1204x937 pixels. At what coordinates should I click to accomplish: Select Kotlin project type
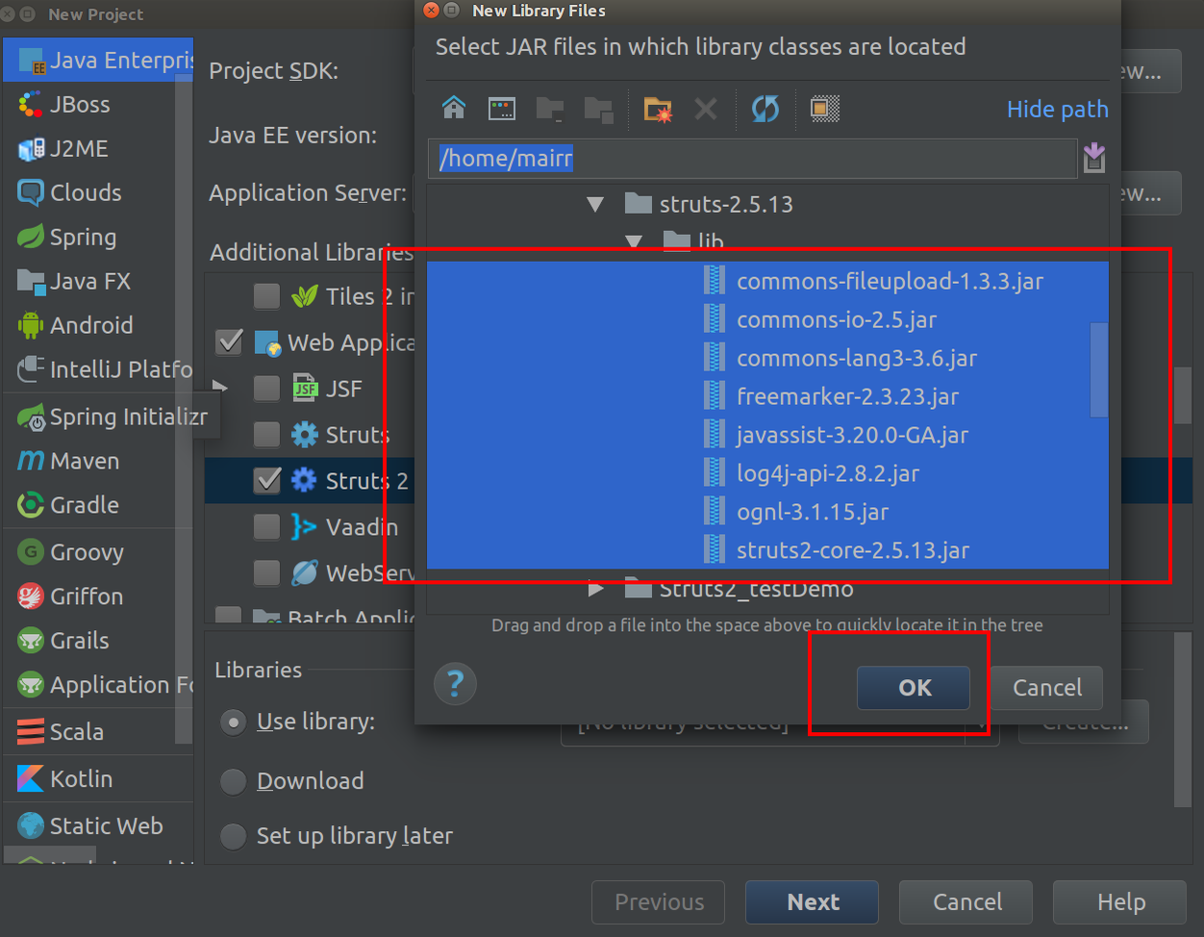click(98, 779)
